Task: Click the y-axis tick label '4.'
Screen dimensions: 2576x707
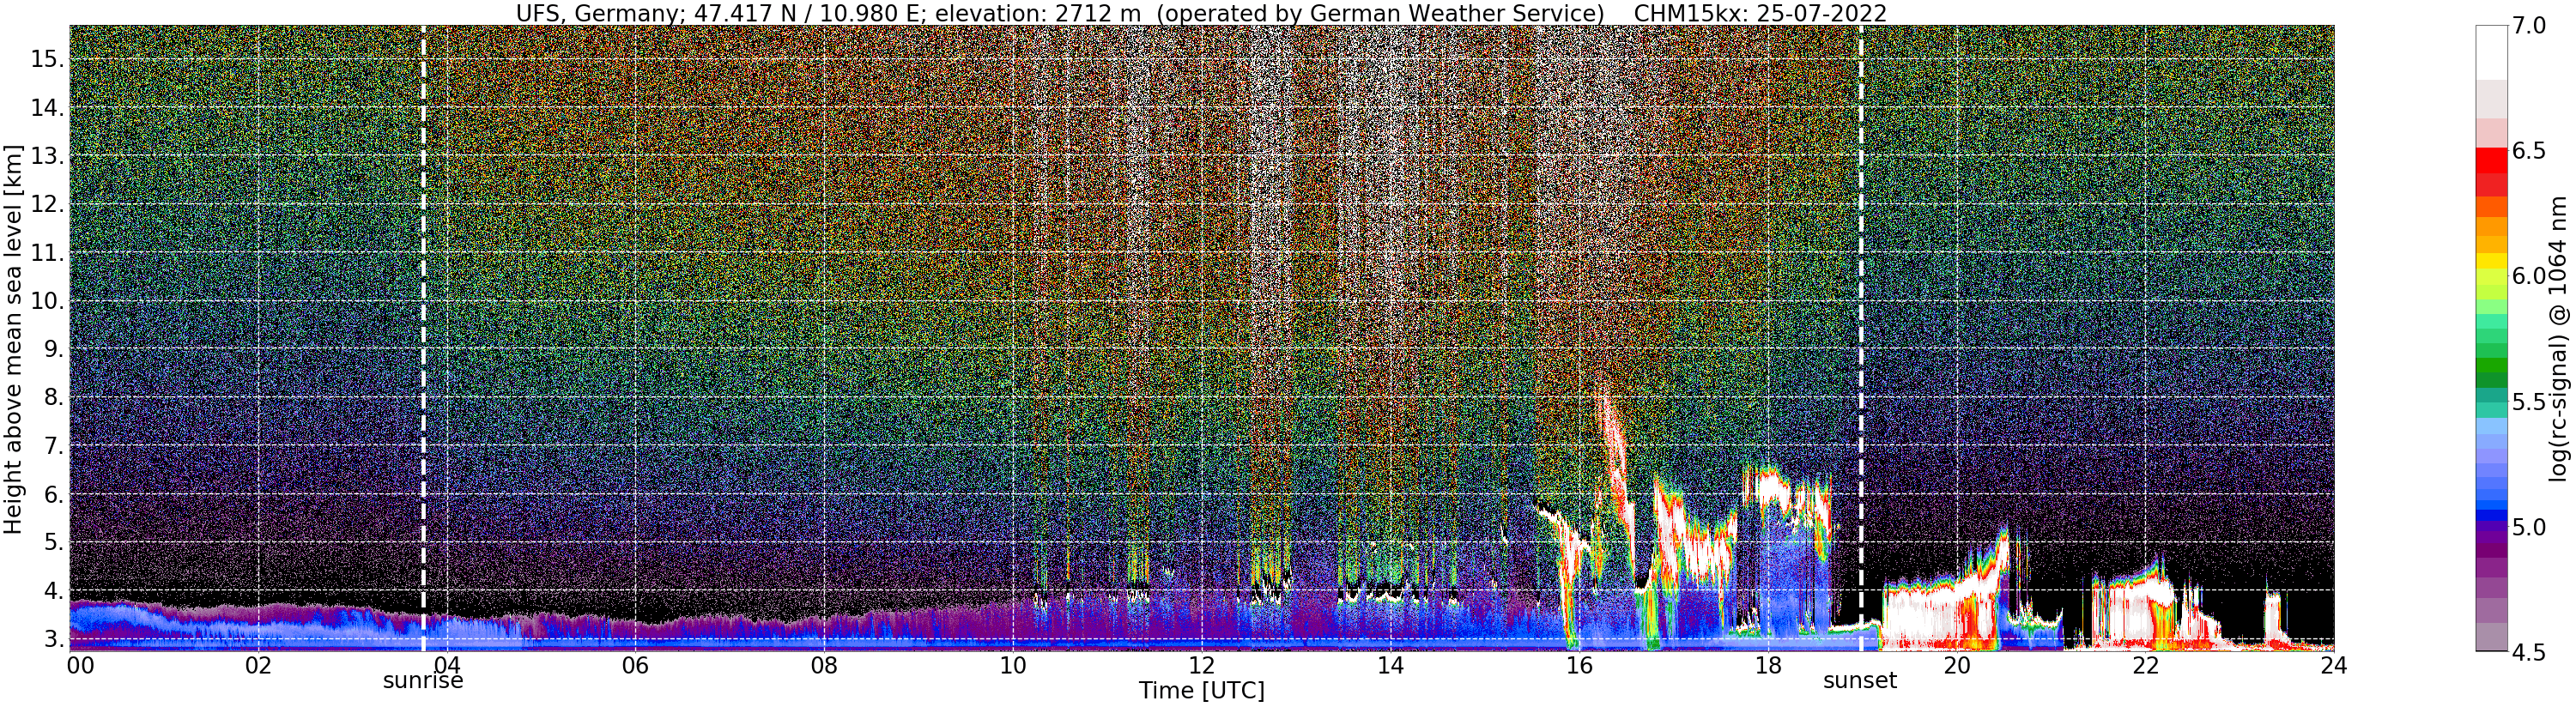Action: [x=53, y=591]
